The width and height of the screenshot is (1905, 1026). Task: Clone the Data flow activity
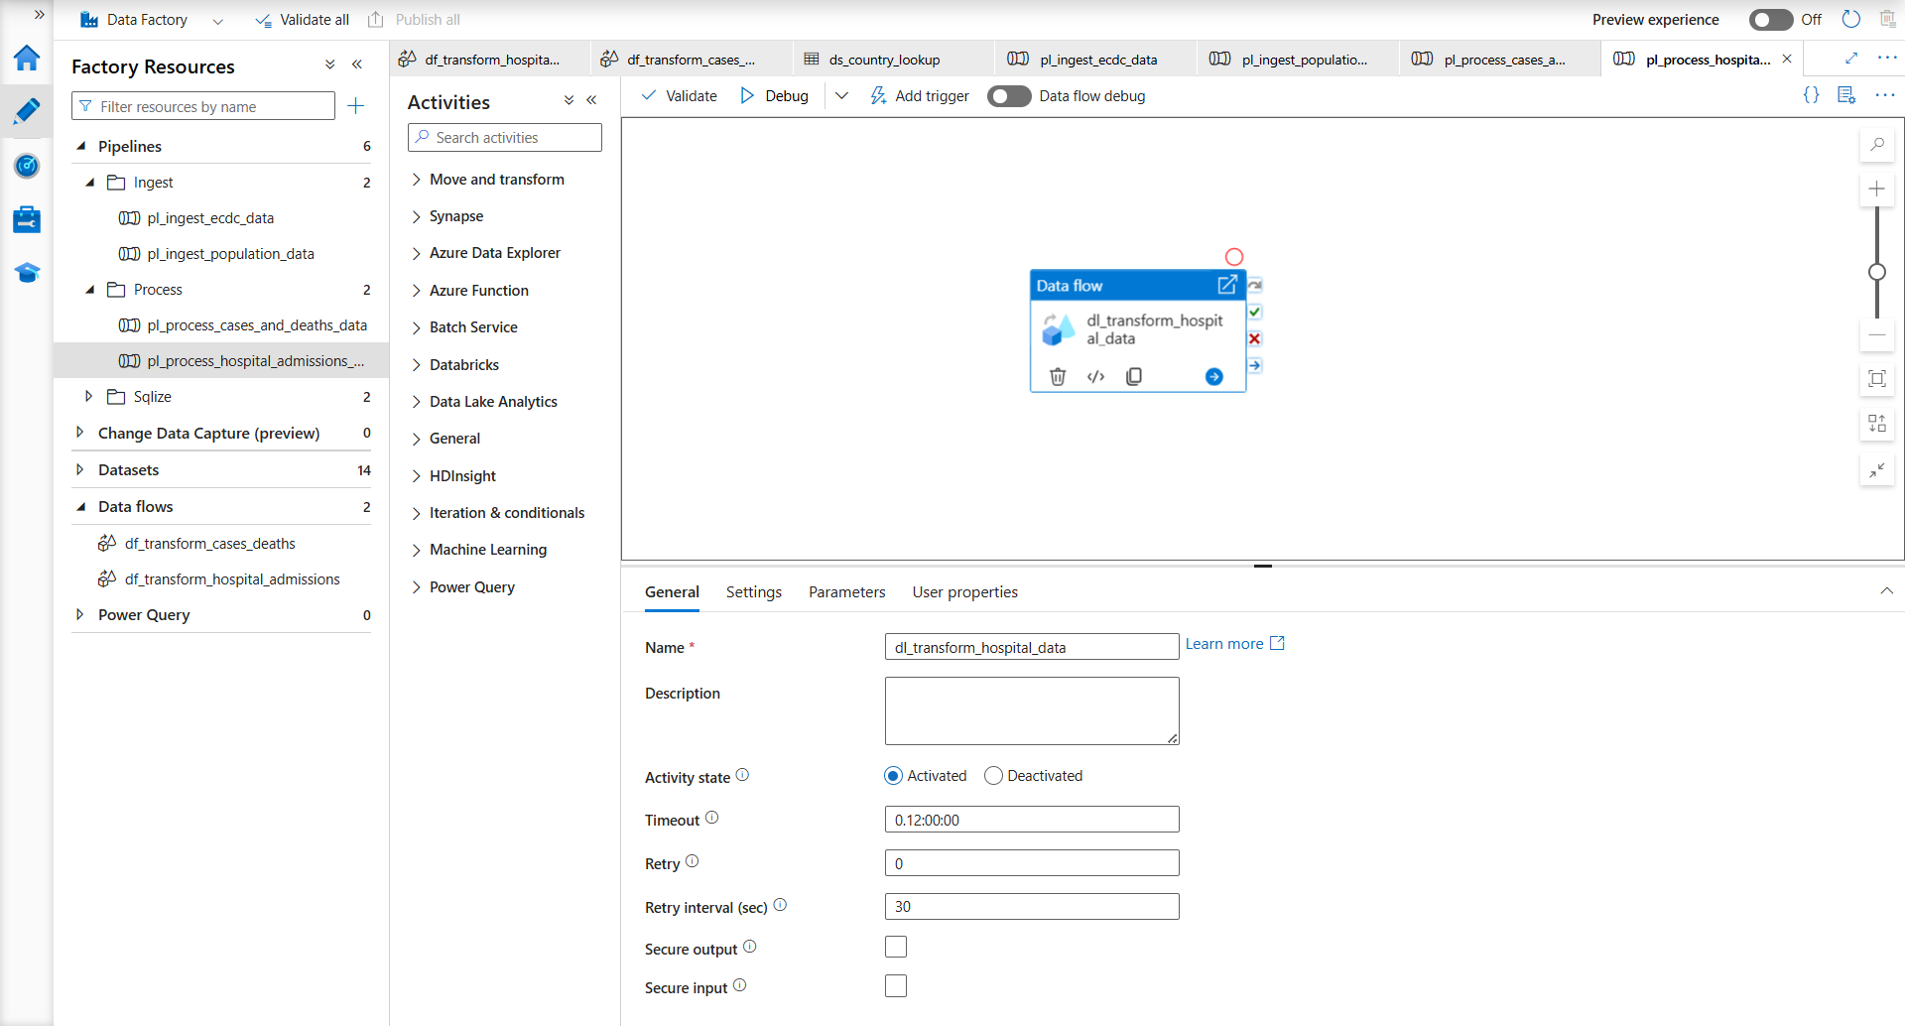point(1134,376)
